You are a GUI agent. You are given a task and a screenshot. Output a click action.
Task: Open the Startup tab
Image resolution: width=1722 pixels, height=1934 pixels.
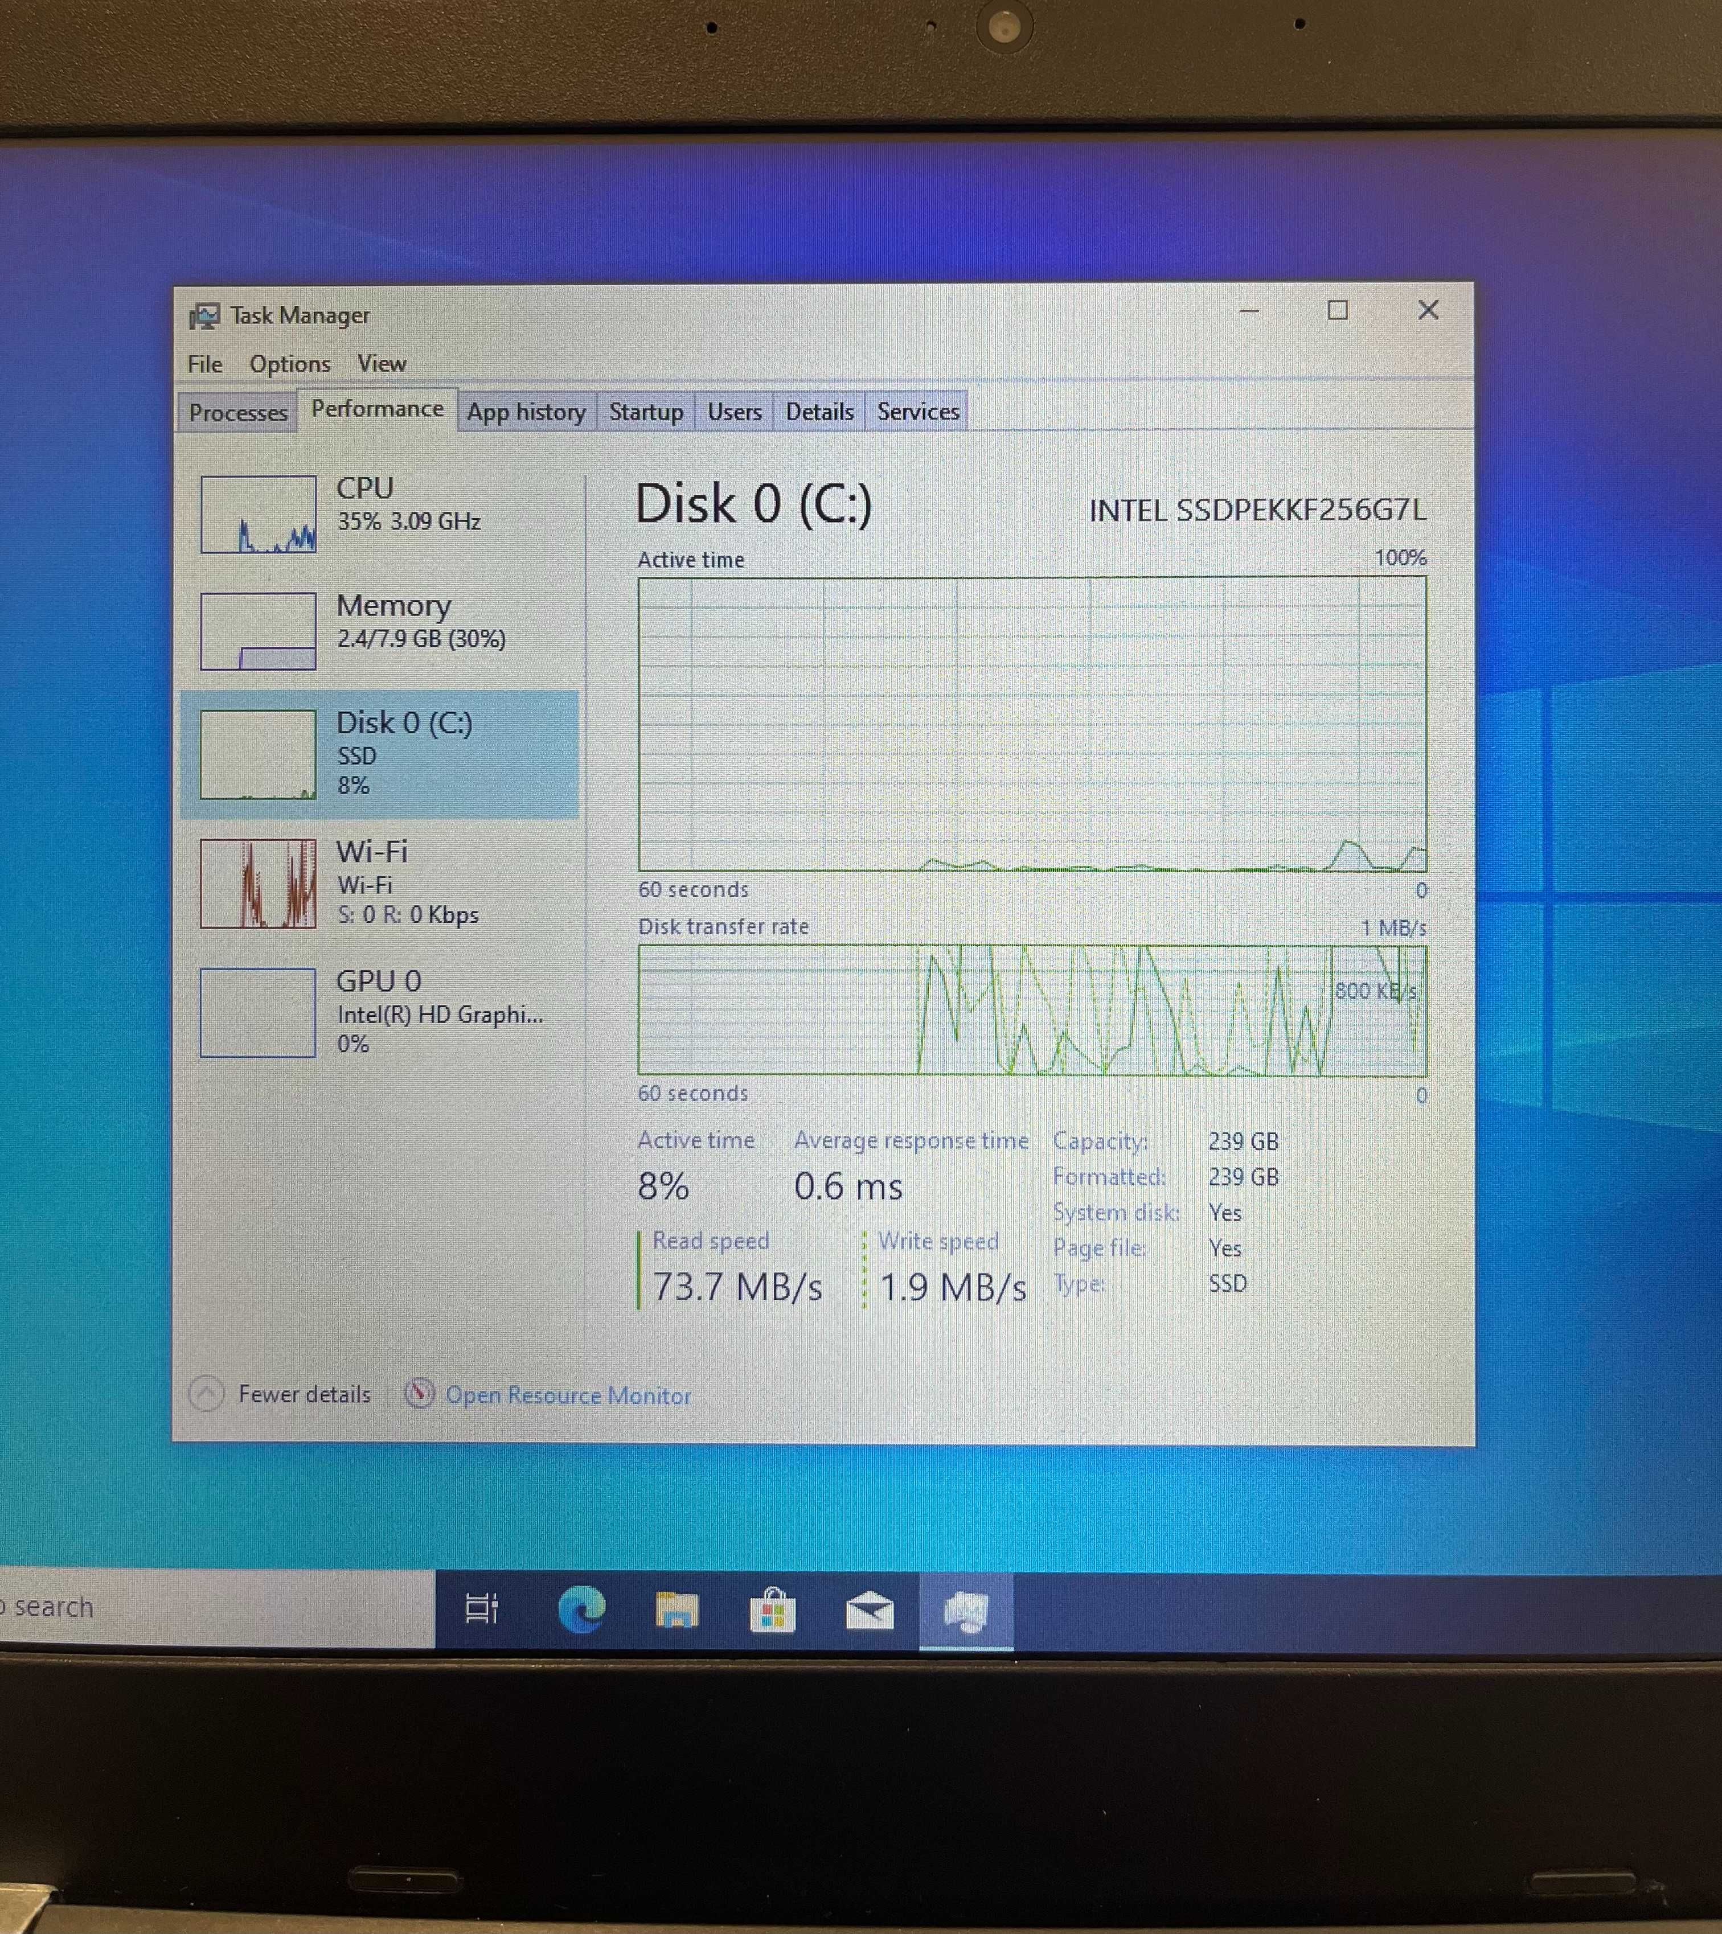point(645,412)
